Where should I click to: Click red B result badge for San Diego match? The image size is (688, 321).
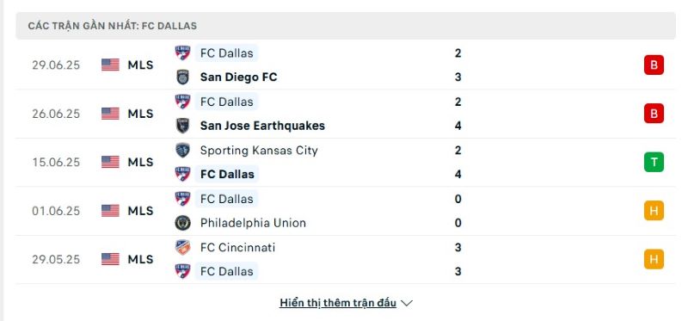(654, 65)
